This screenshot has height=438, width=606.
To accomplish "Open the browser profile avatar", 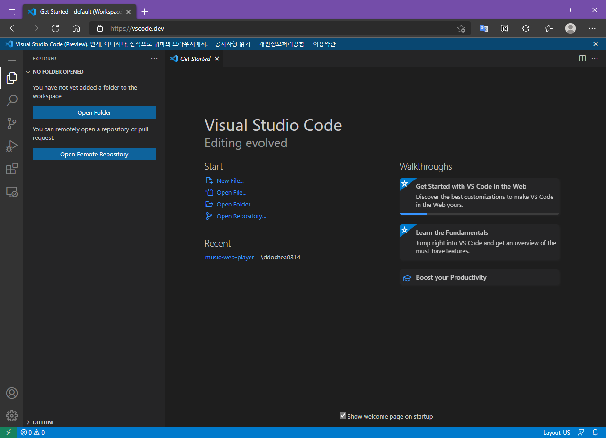I will click(x=570, y=28).
